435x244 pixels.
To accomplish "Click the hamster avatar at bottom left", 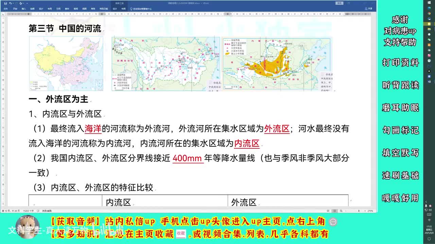I will click(x=28, y=227).
